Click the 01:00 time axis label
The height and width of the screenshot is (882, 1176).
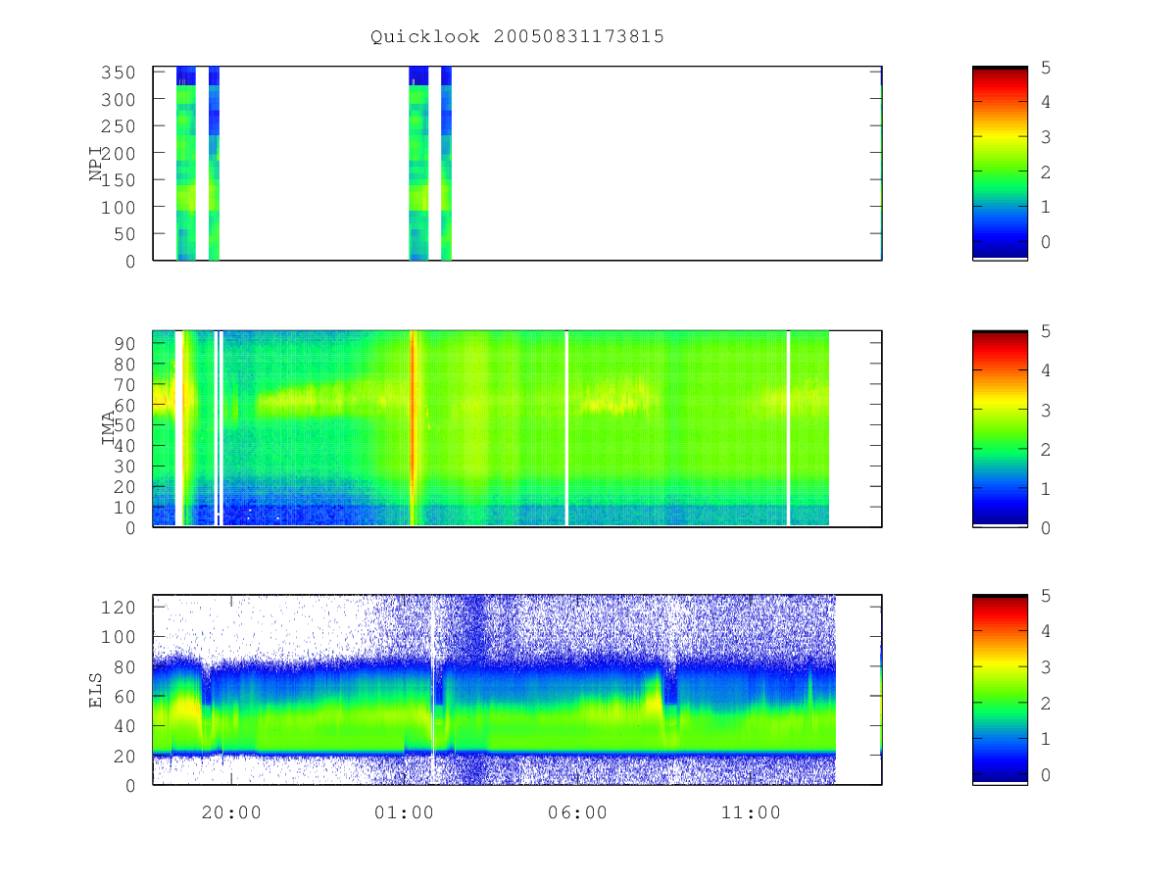click(404, 812)
